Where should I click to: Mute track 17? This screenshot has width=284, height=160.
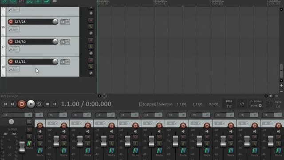point(91,40)
